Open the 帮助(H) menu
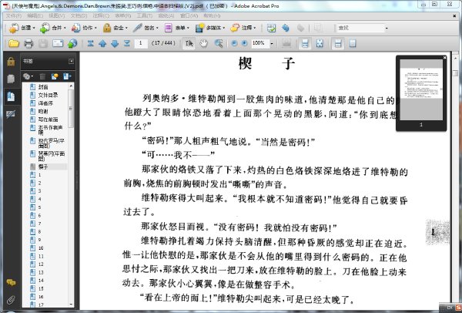The height and width of the screenshot is (313, 462). (212, 15)
